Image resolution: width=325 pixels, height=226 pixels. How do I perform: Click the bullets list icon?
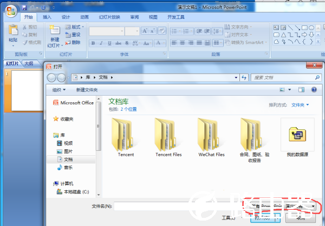coord(174,31)
